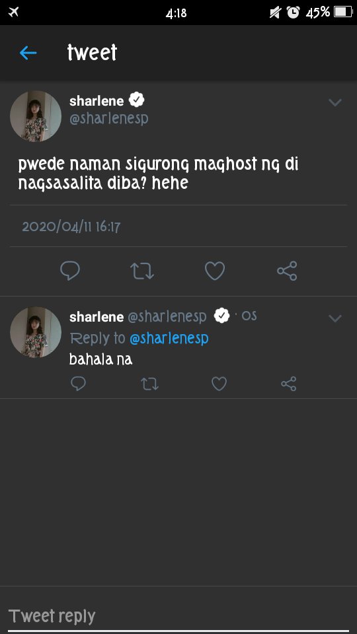Open the main tweet's chevron options menu
This screenshot has width=357, height=634.
coord(335,103)
